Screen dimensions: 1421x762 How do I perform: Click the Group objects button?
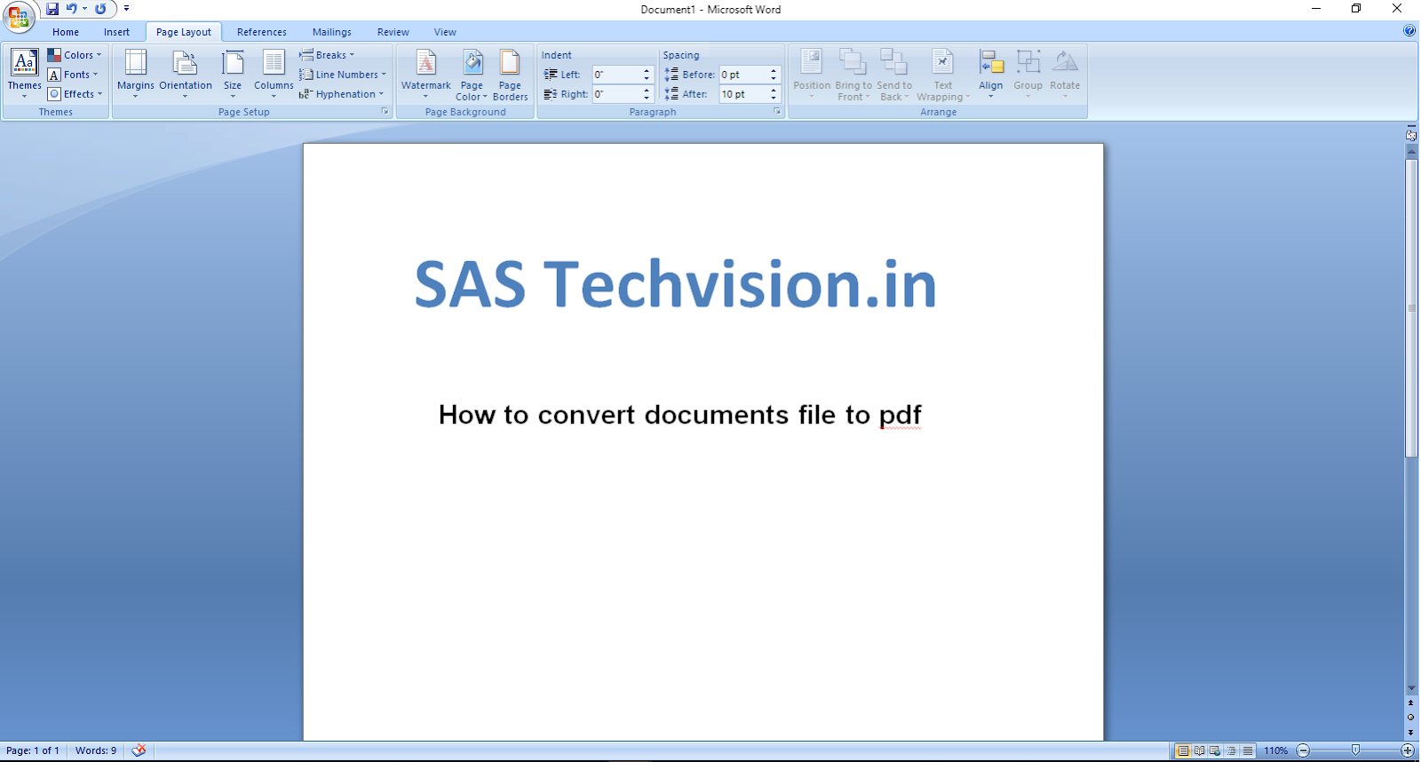[1028, 74]
